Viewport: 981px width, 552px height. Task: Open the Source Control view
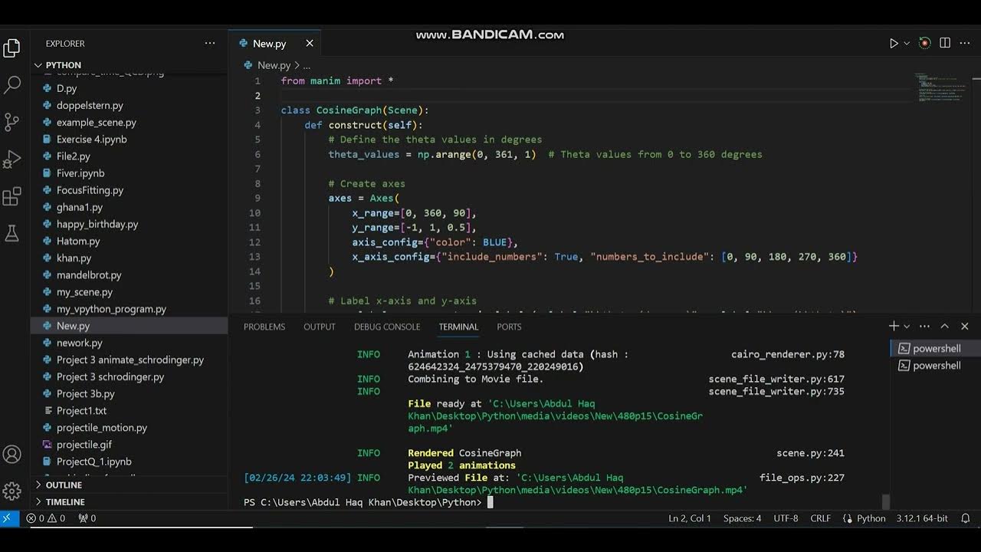(x=11, y=121)
